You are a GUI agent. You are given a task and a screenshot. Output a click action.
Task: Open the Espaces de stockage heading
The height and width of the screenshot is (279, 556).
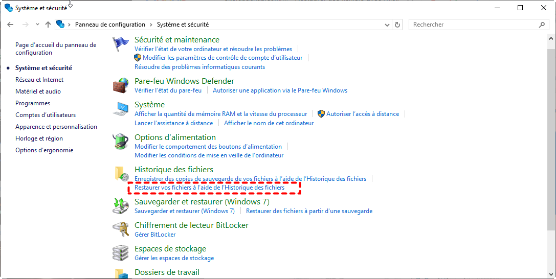tap(170, 249)
